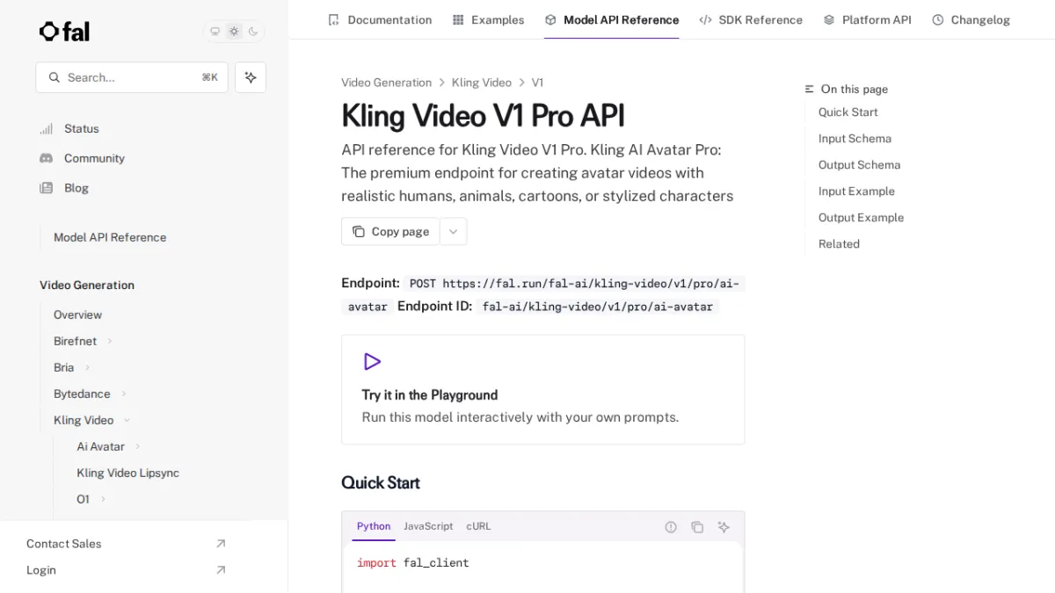Expand the Ai Avatar subsection chevron
This screenshot has width=1055, height=593.
click(x=138, y=446)
